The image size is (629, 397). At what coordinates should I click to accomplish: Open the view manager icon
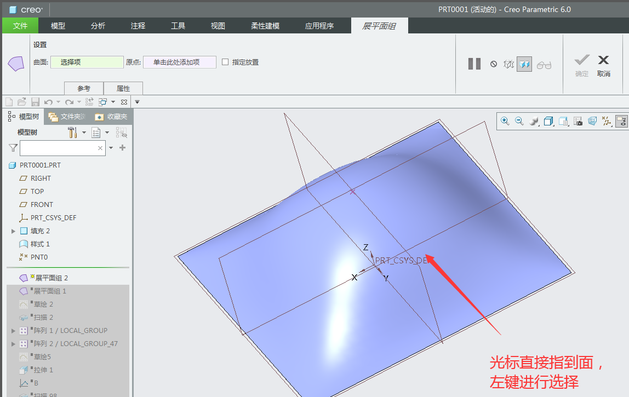[x=563, y=121]
